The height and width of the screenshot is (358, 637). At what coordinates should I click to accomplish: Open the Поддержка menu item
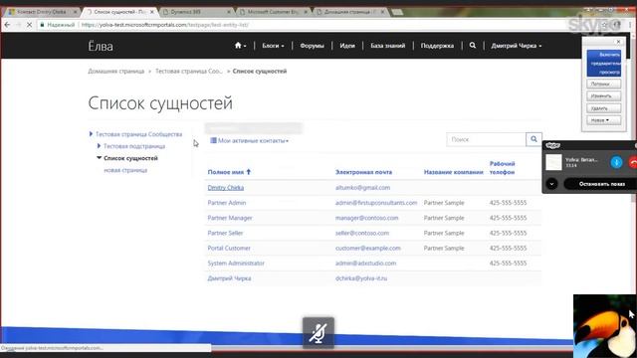point(437,46)
